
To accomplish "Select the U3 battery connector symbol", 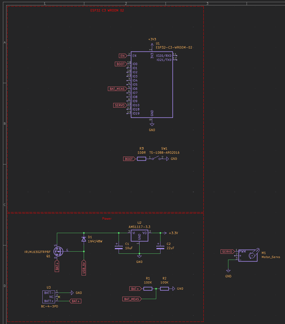I will (x=49, y=297).
